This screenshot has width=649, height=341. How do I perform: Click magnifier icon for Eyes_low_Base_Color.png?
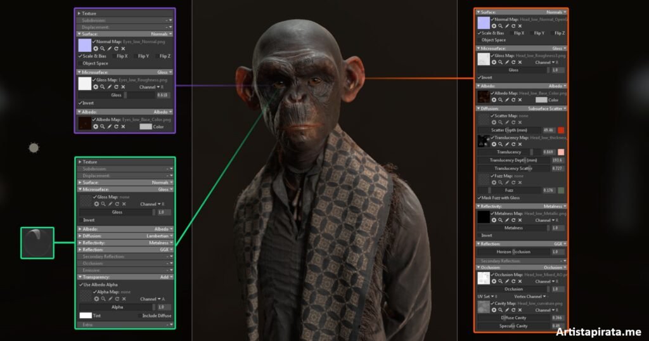(102, 127)
